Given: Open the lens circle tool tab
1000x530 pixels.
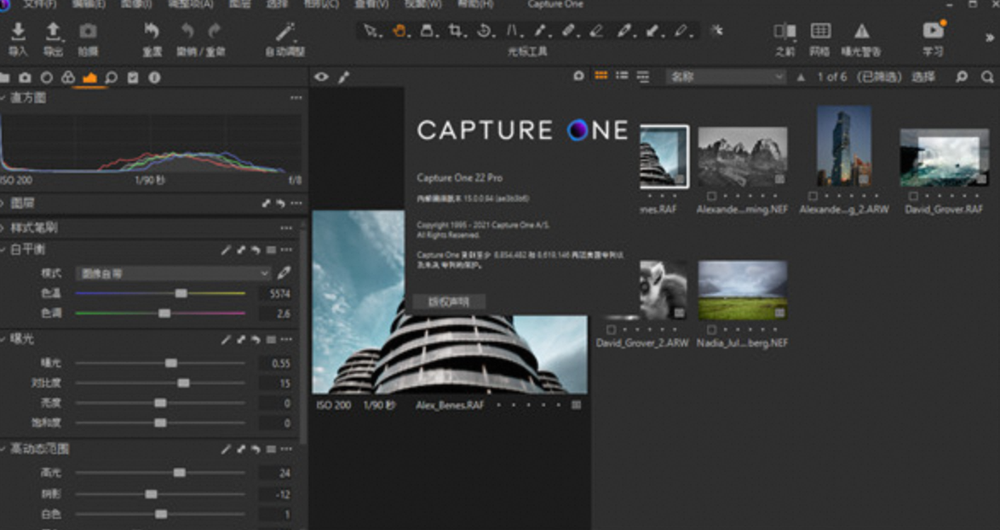Looking at the screenshot, I should 47,78.
